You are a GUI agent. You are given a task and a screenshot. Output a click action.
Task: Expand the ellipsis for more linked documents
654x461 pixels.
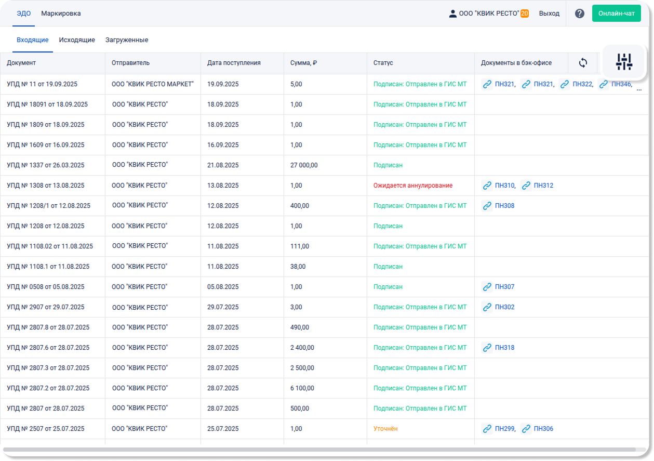pos(639,89)
